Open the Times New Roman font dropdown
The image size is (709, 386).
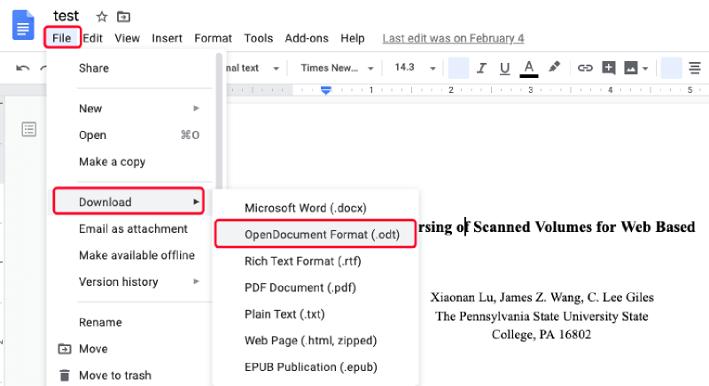[x=335, y=67]
